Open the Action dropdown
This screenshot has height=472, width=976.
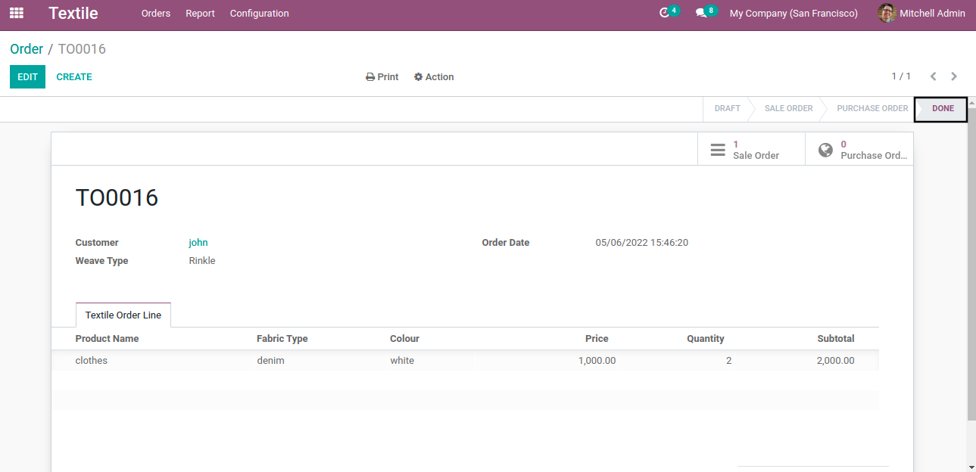click(x=434, y=76)
